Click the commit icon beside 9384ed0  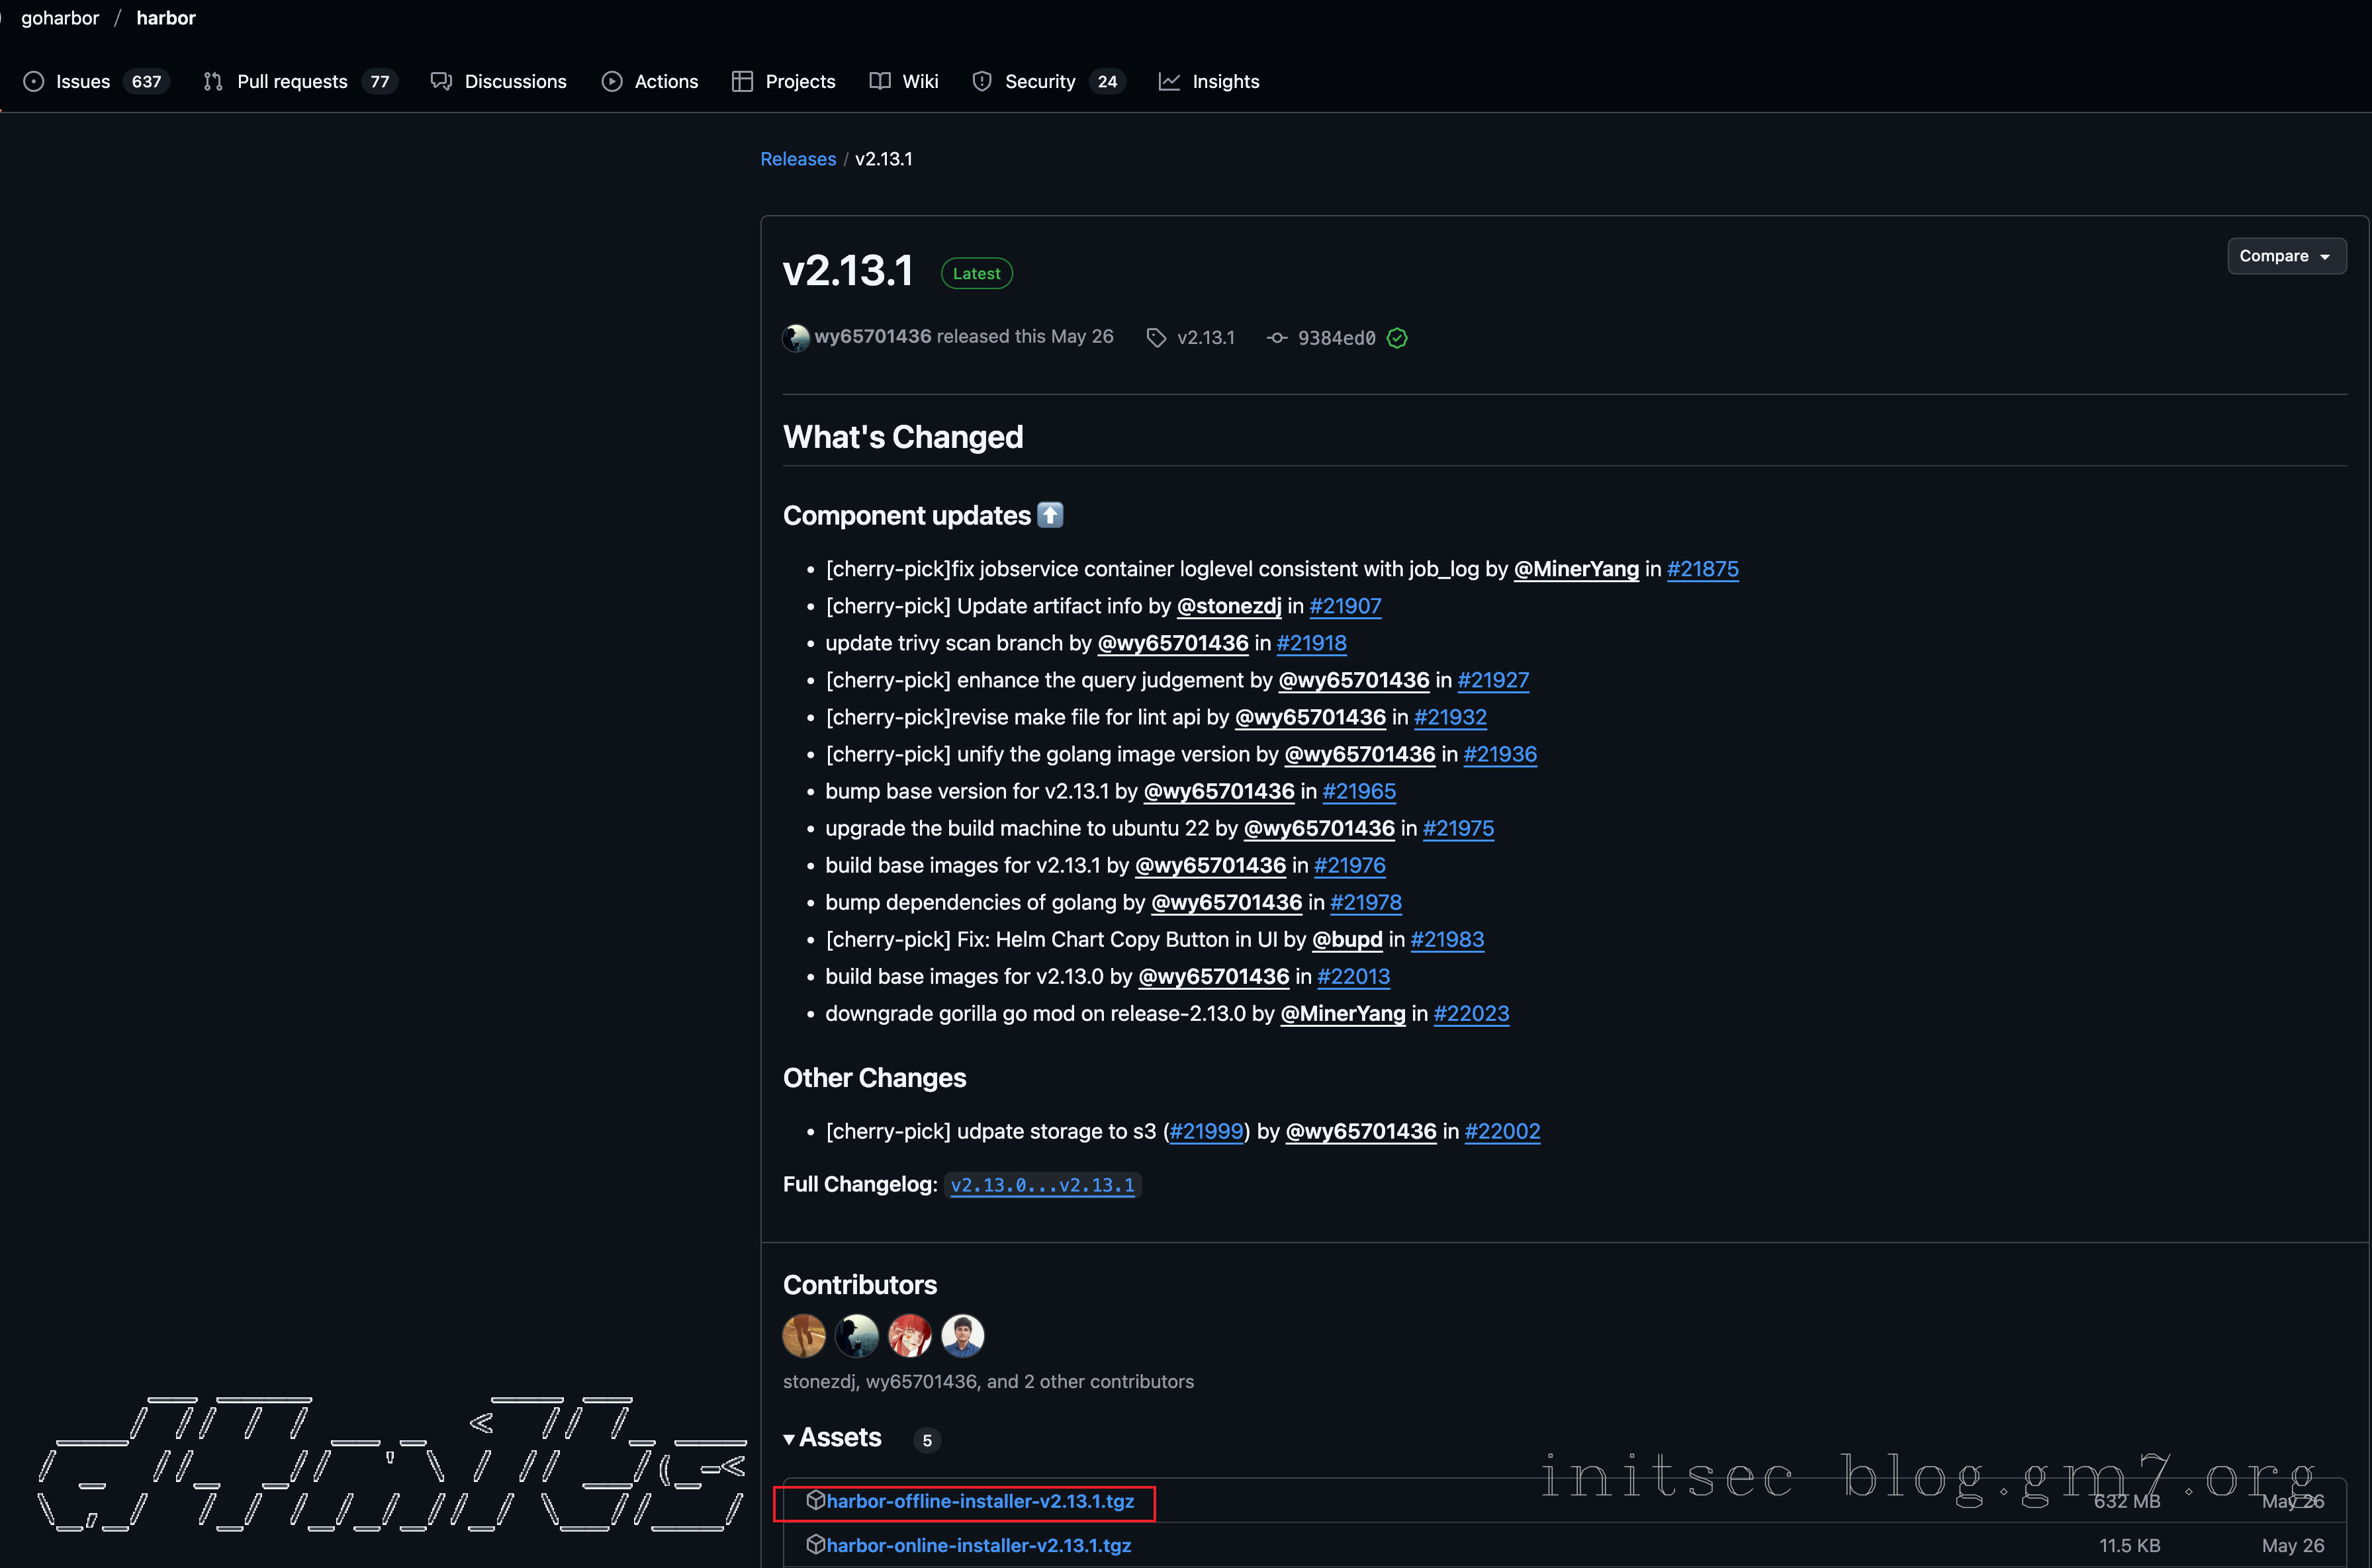coord(1277,338)
